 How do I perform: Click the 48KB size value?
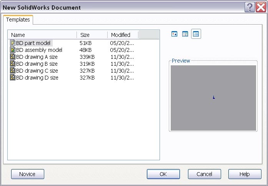pyautogui.click(x=85, y=50)
